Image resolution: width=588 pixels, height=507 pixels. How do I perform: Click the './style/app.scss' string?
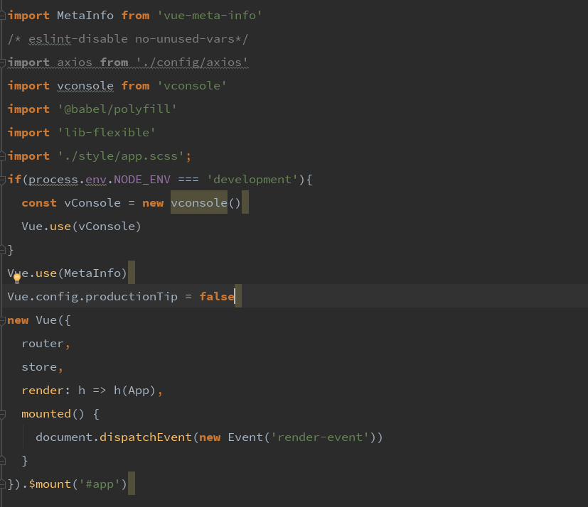click(x=121, y=156)
